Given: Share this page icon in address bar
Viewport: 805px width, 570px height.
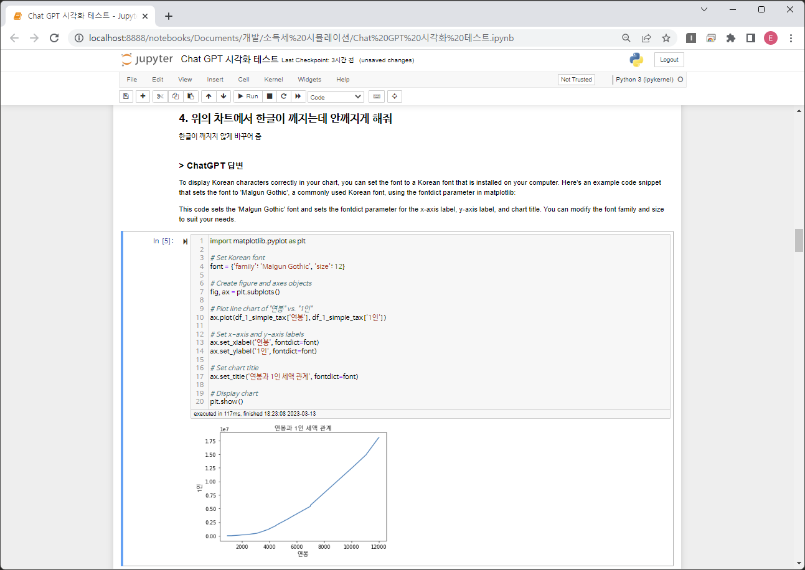Looking at the screenshot, I should (x=646, y=38).
